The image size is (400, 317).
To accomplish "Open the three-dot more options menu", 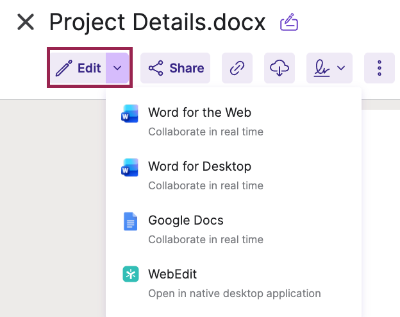I will (379, 68).
